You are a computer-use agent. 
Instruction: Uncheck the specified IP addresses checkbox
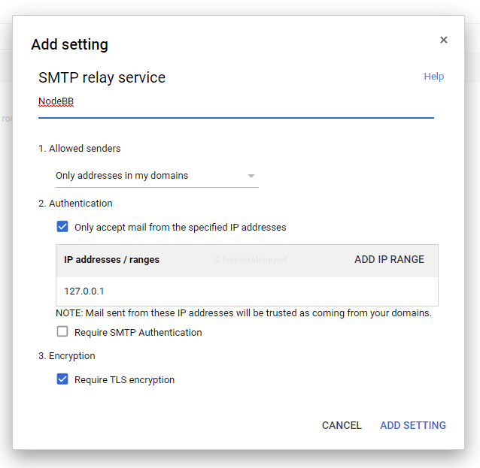pyautogui.click(x=62, y=227)
